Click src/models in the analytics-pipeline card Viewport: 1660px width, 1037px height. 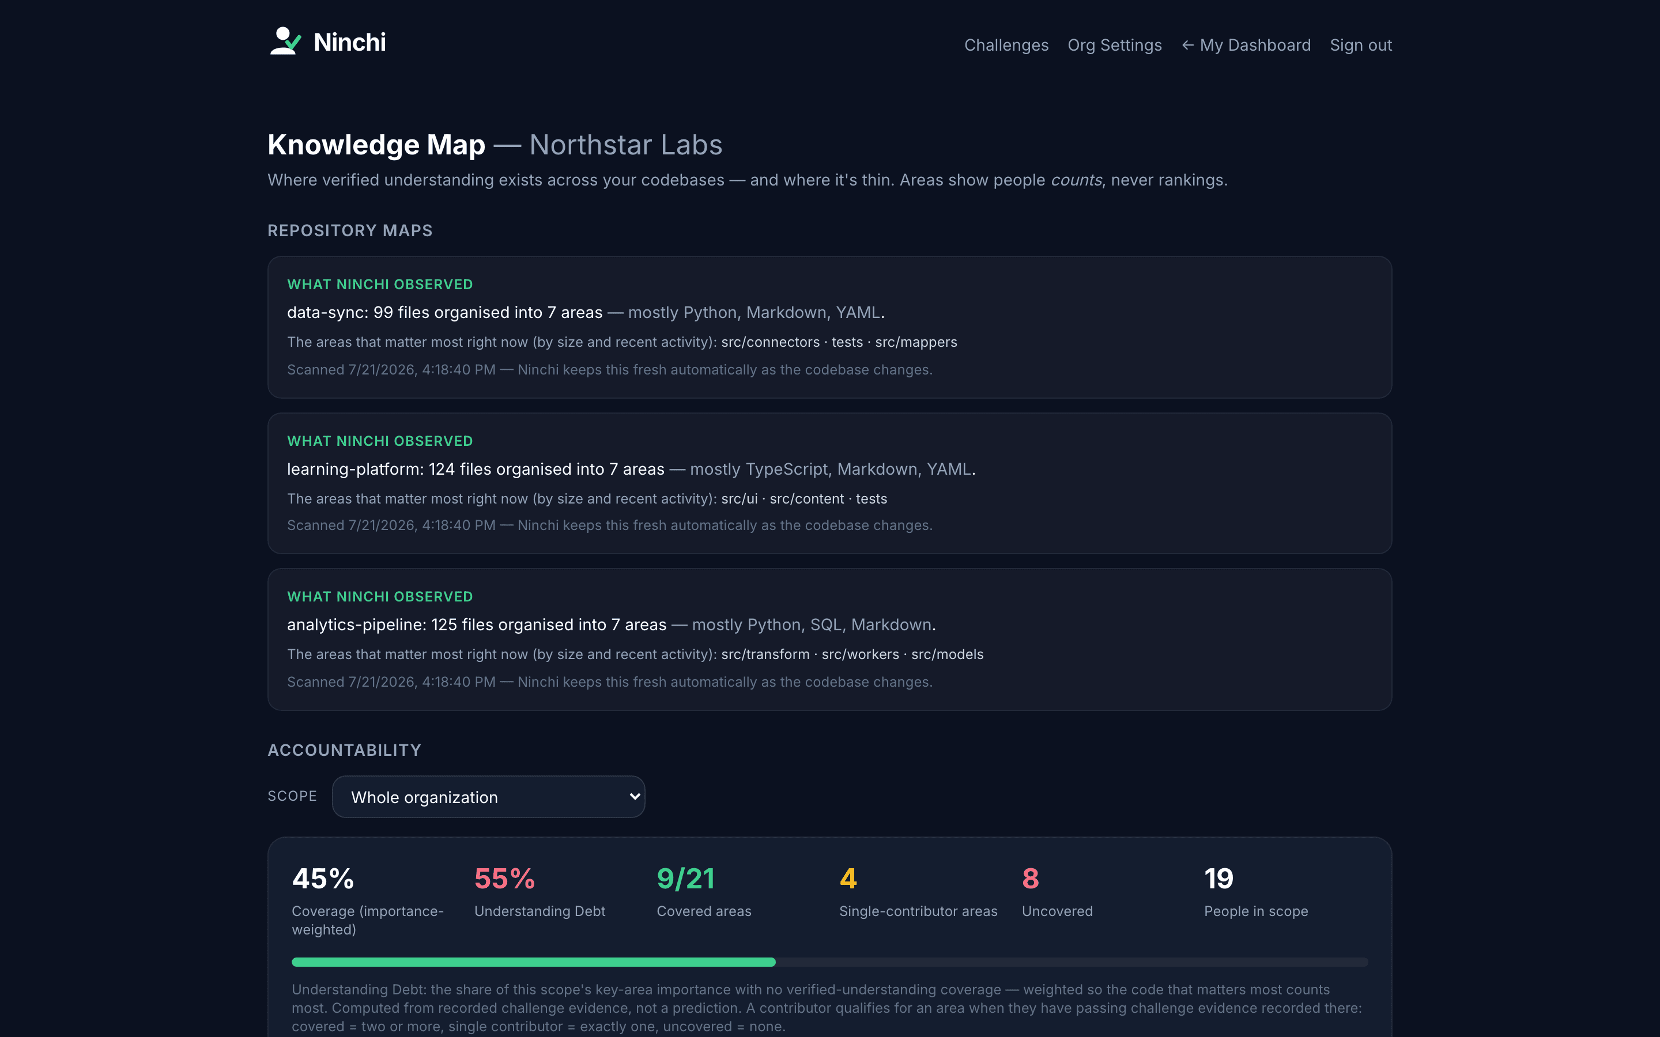948,654
